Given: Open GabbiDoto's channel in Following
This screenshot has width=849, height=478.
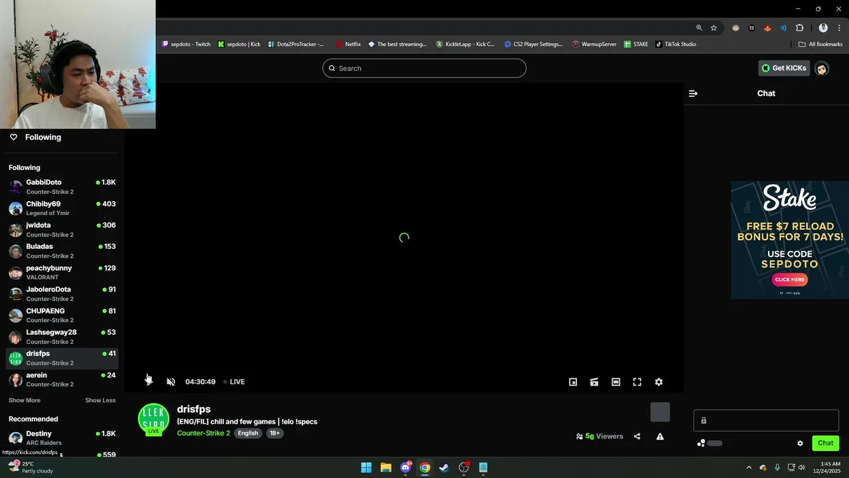Looking at the screenshot, I should (x=62, y=187).
